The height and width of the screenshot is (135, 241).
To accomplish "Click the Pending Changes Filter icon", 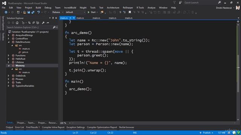I will click(x=23, y=23).
